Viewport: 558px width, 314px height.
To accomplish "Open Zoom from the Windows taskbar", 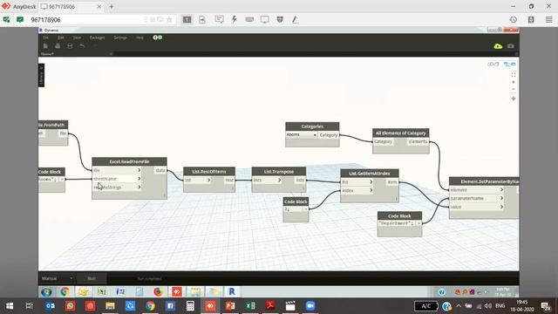I will pyautogui.click(x=310, y=306).
